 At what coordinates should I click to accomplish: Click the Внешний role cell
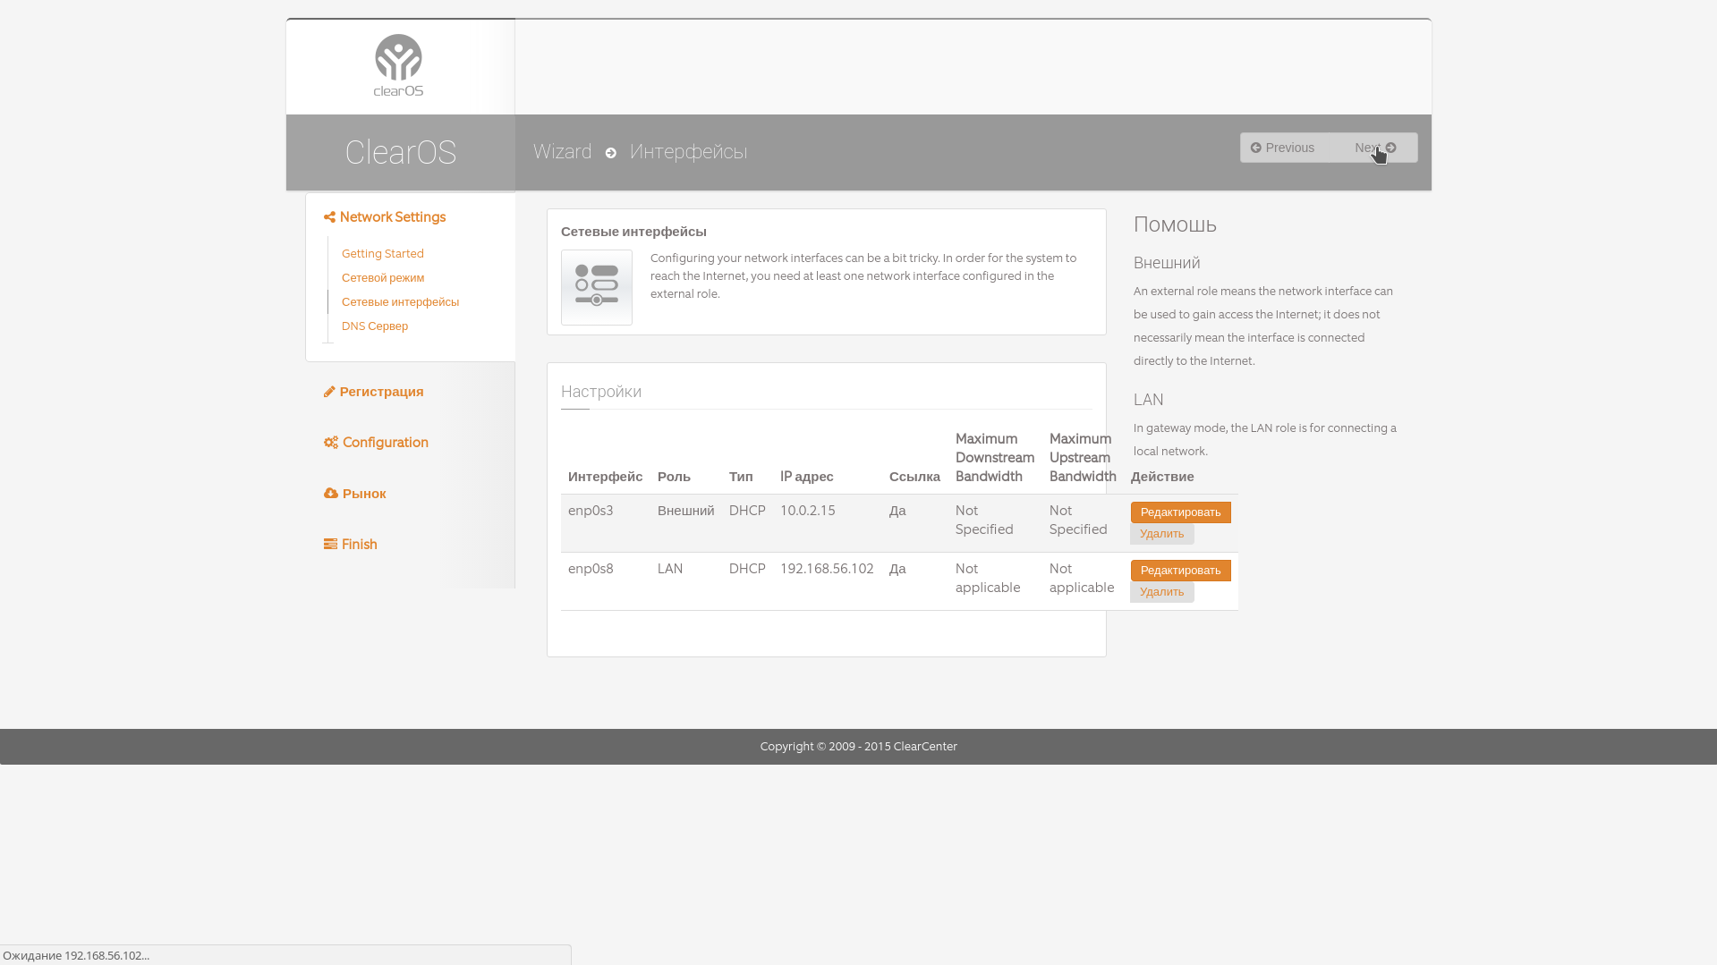coord(686,511)
